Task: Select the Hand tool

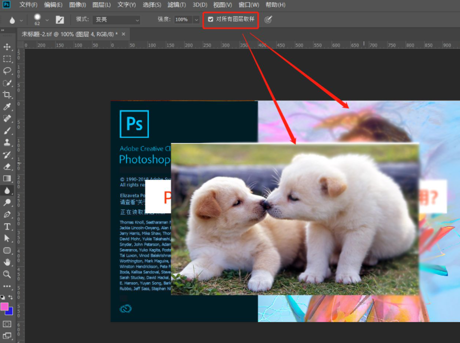Action: (7, 263)
